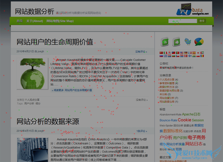This screenshot has height=162, width=223.
Task: Open the 关于(About) page
Action: 34,21
